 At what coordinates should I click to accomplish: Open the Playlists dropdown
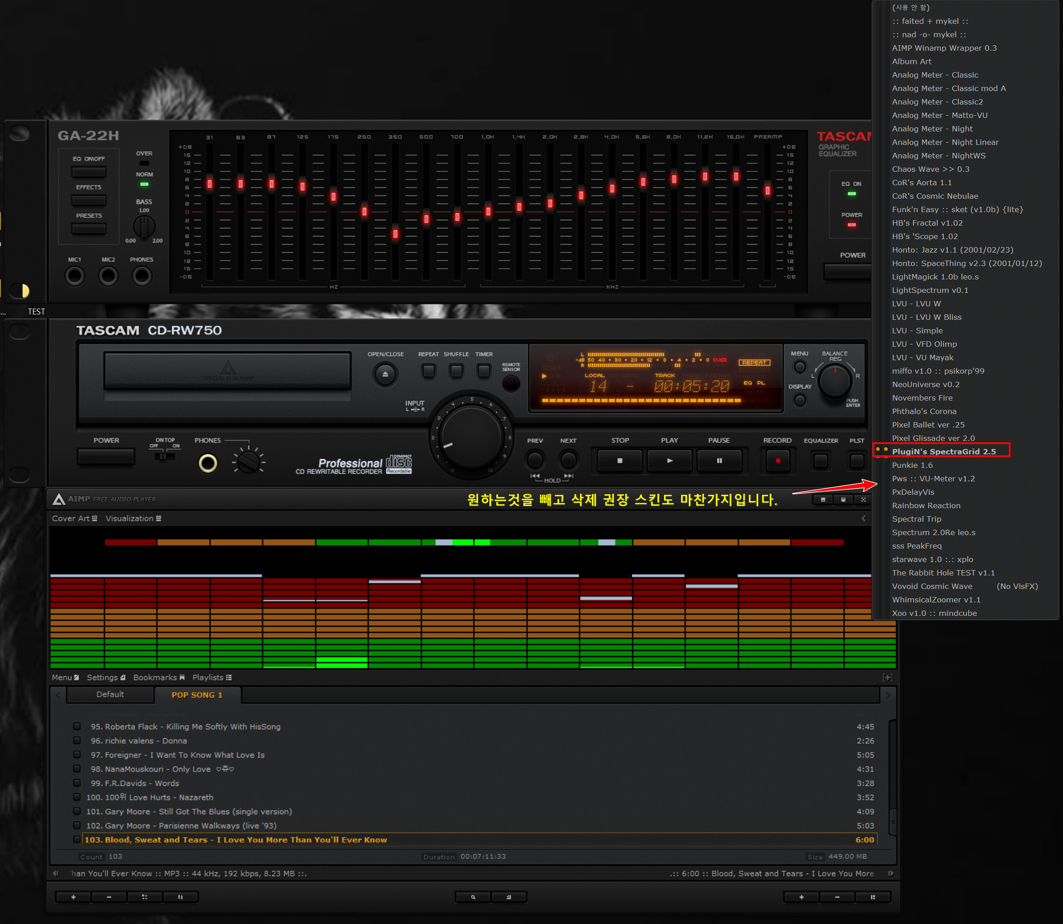[x=212, y=678]
